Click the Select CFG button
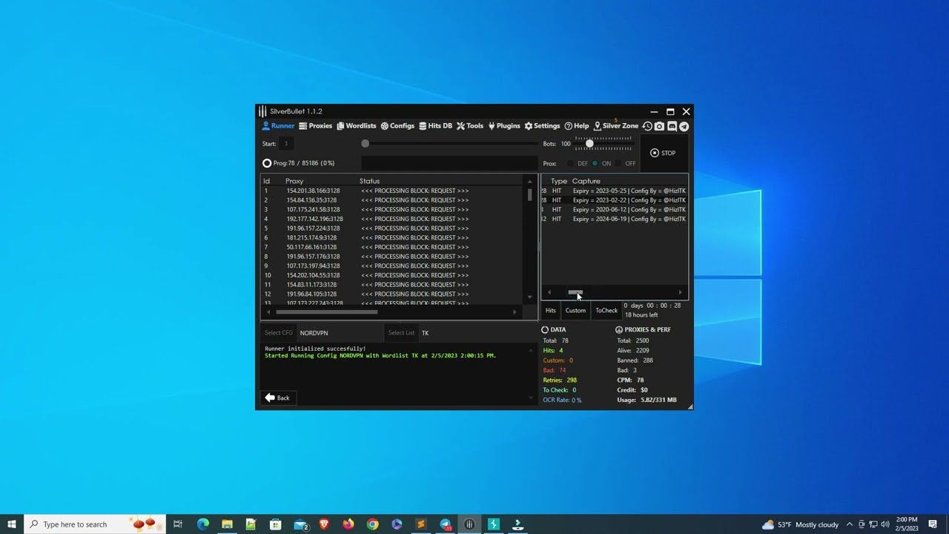 tap(279, 333)
